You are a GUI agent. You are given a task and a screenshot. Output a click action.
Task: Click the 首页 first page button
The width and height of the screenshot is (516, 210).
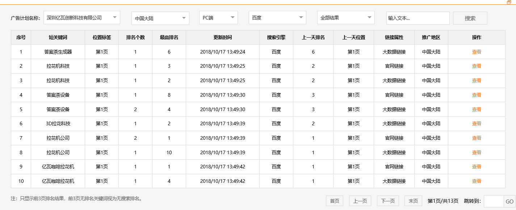(334, 201)
